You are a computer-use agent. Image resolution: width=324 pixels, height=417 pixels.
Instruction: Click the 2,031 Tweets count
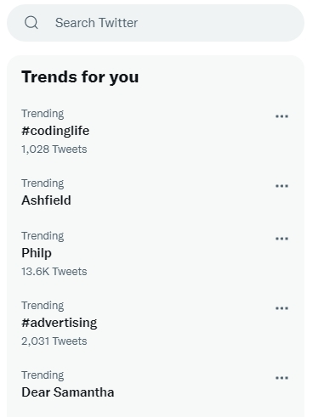[54, 341]
